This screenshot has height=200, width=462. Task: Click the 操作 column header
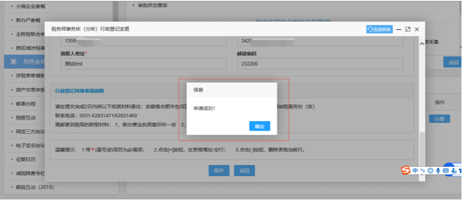tap(440, 103)
